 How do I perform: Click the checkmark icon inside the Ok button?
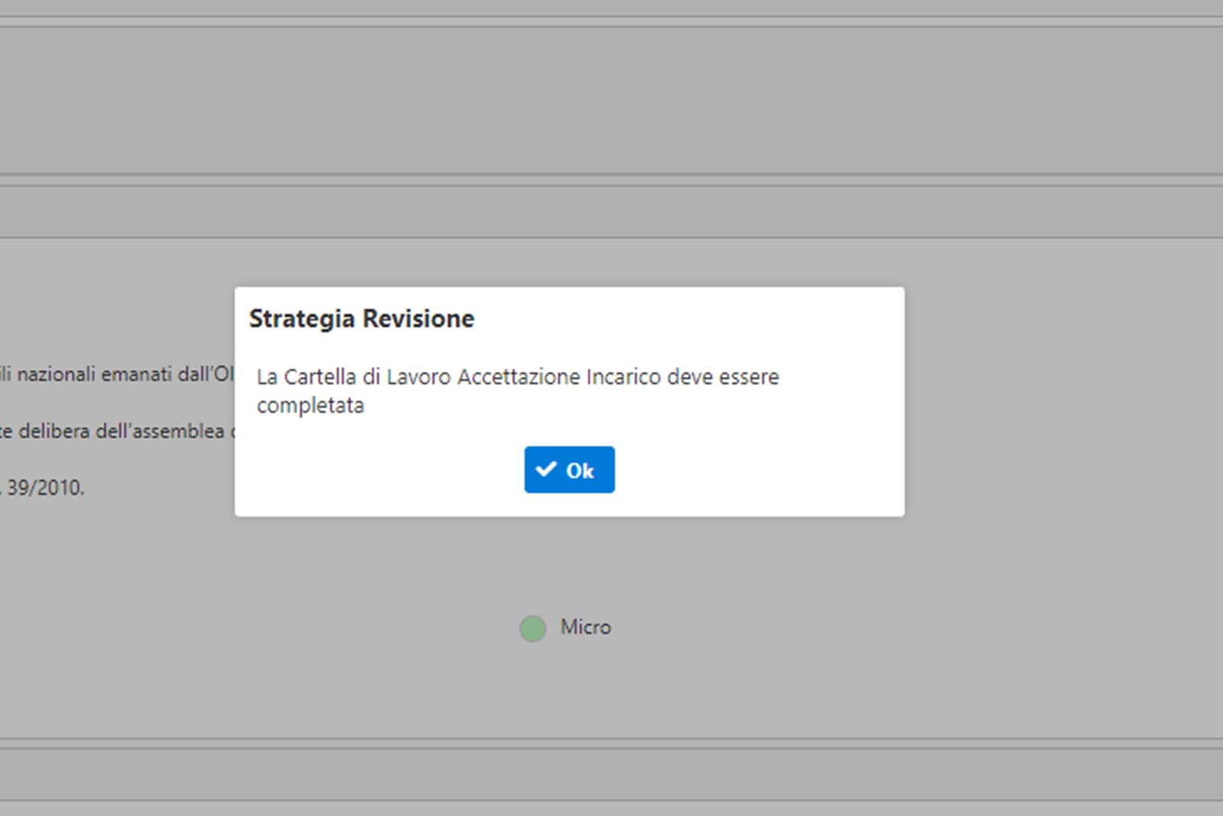546,470
